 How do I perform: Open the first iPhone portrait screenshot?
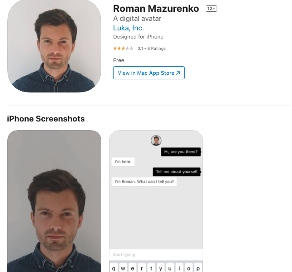54,202
